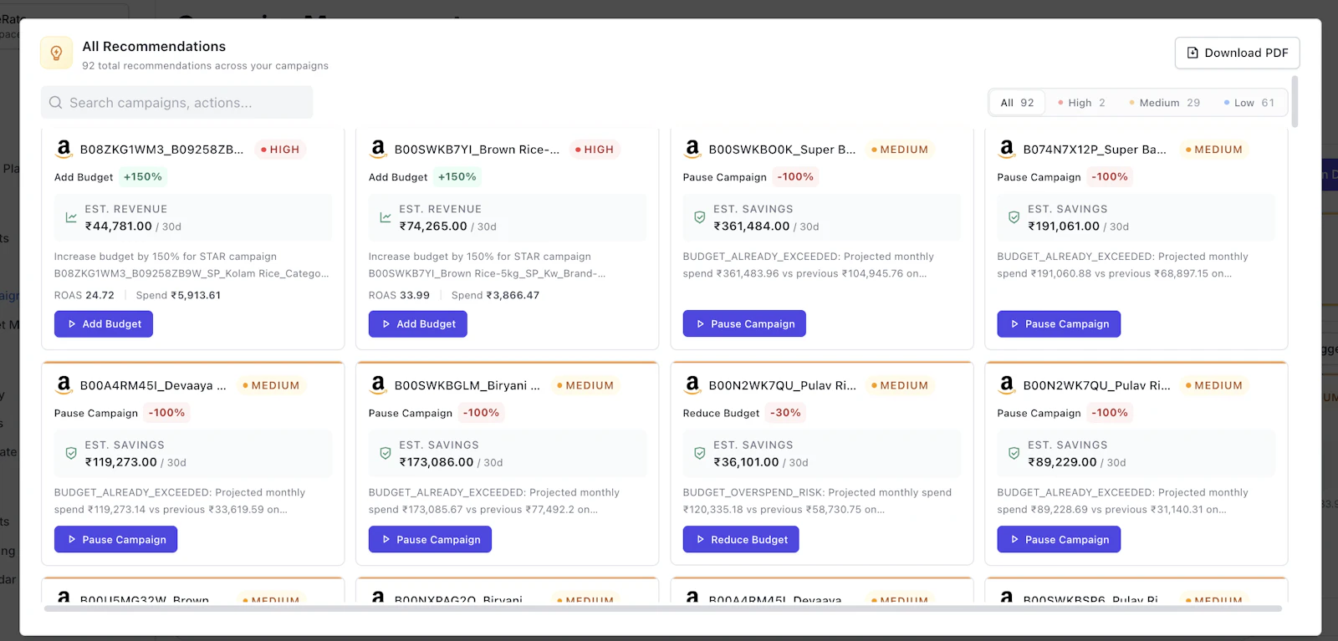Focus the Search campaigns, actions field
Screen dimensions: 1338x641
pyautogui.click(x=177, y=102)
